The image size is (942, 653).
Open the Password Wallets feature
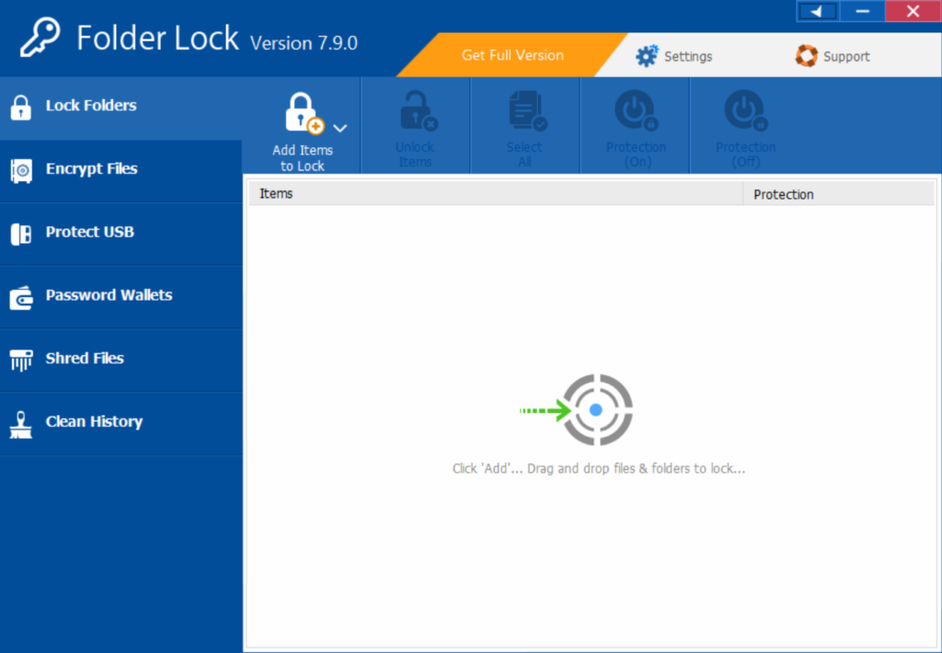click(109, 295)
